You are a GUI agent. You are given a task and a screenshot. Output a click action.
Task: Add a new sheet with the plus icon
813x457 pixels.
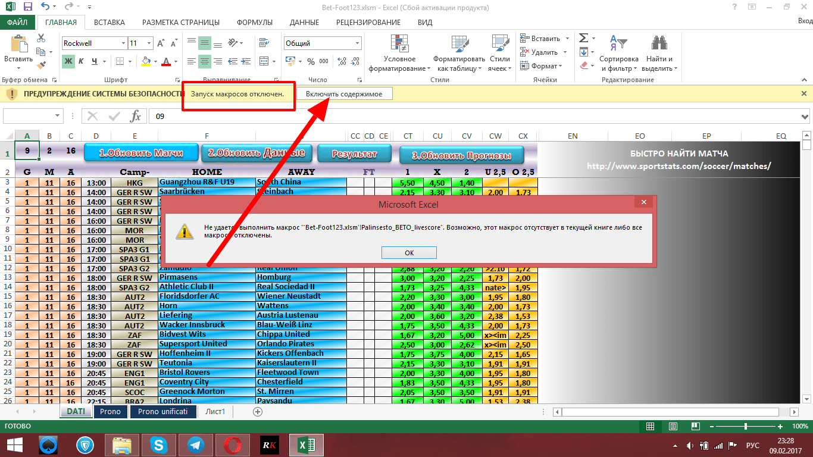258,411
